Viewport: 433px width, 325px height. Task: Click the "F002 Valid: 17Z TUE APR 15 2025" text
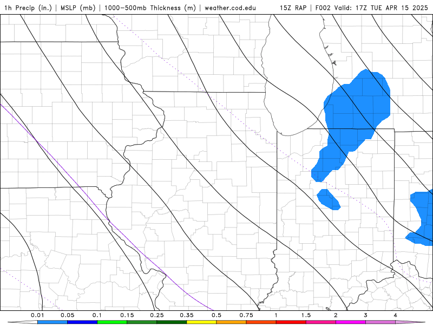point(371,8)
